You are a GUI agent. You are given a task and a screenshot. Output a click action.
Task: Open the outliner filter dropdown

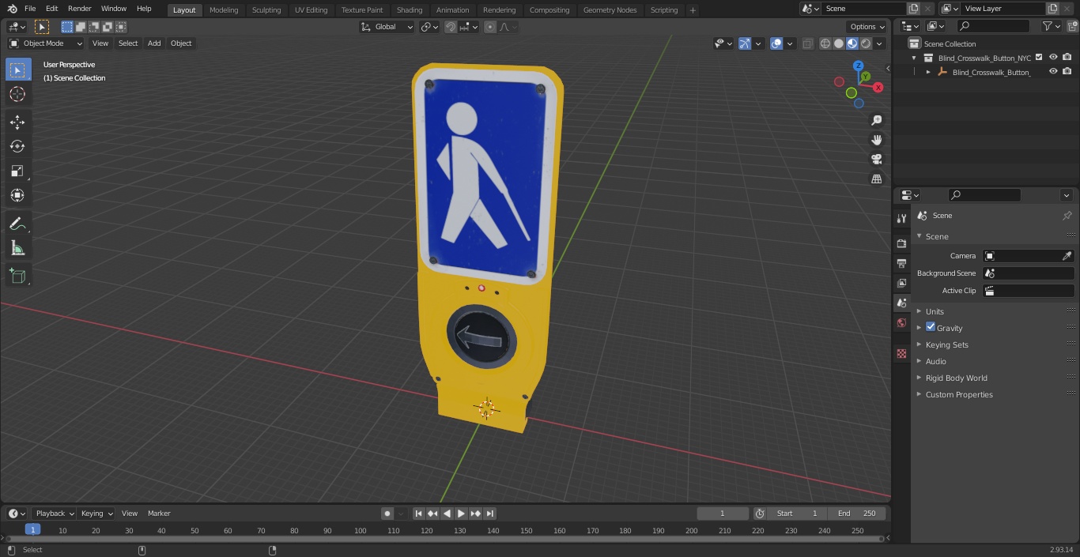(1052, 26)
